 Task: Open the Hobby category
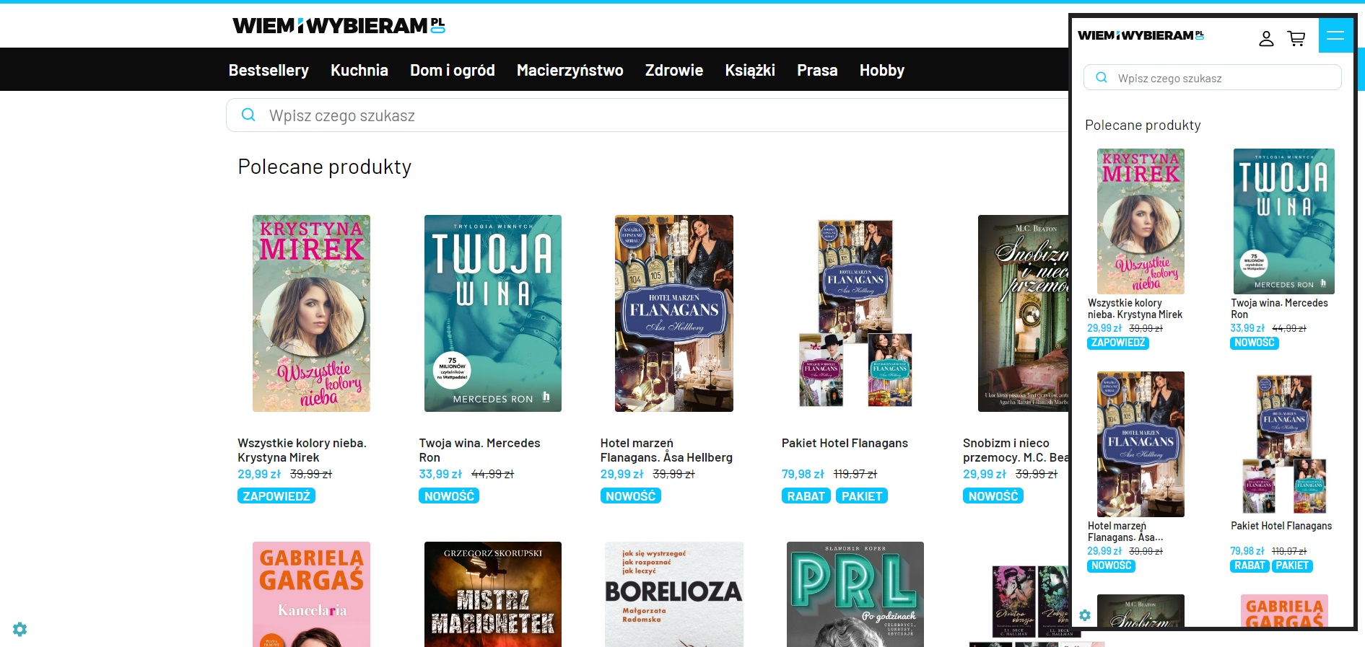click(882, 70)
